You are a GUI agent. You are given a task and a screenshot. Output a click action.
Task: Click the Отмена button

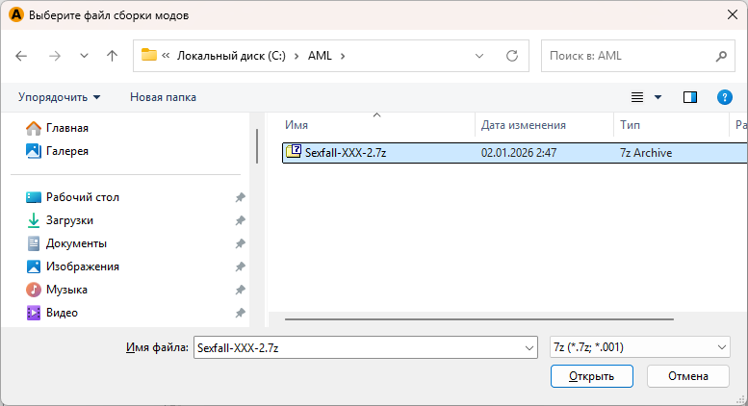687,376
